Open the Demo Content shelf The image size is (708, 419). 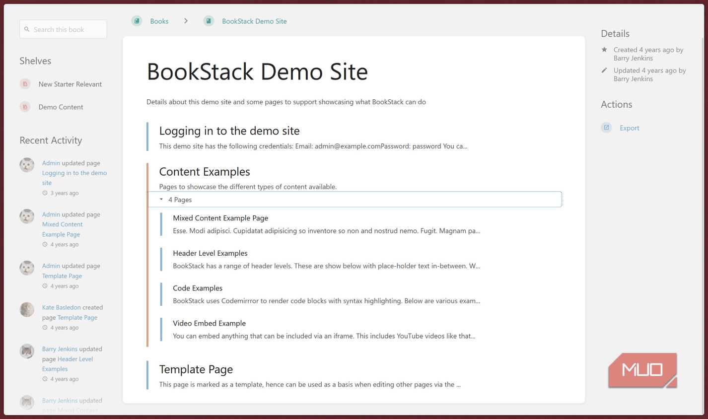coord(61,107)
